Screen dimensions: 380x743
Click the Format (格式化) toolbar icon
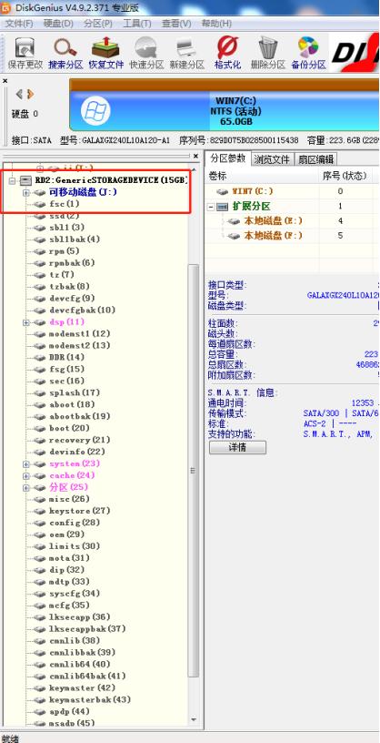(x=227, y=53)
